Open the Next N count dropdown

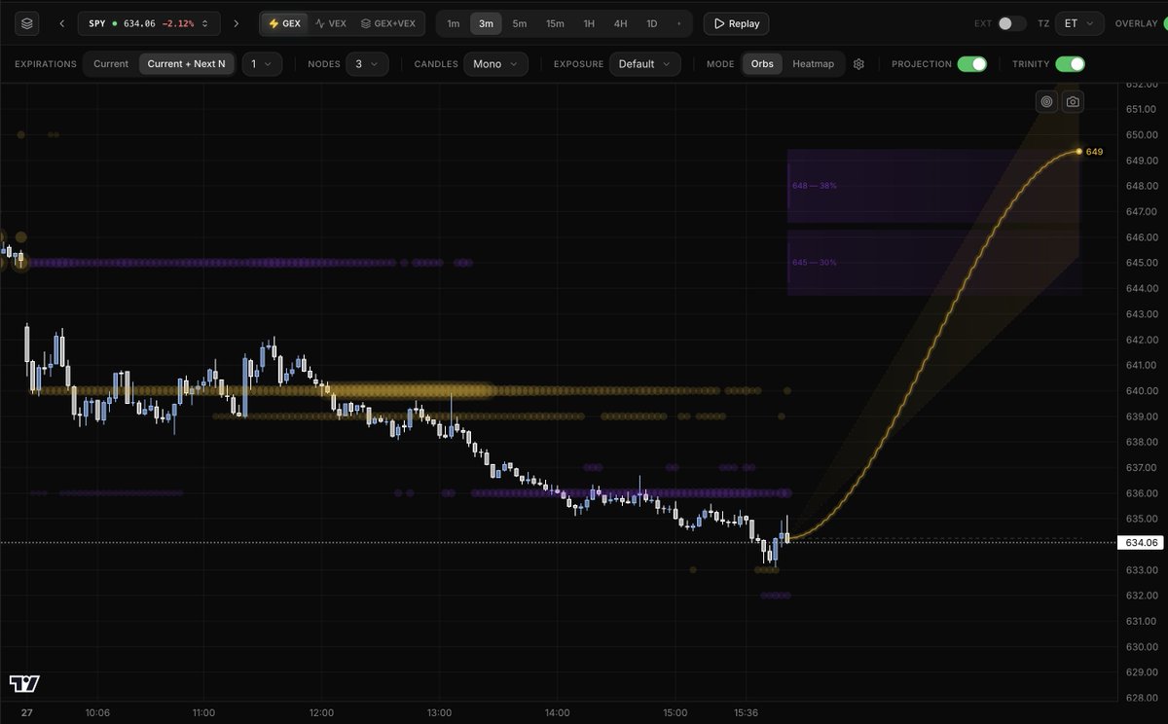[262, 64]
